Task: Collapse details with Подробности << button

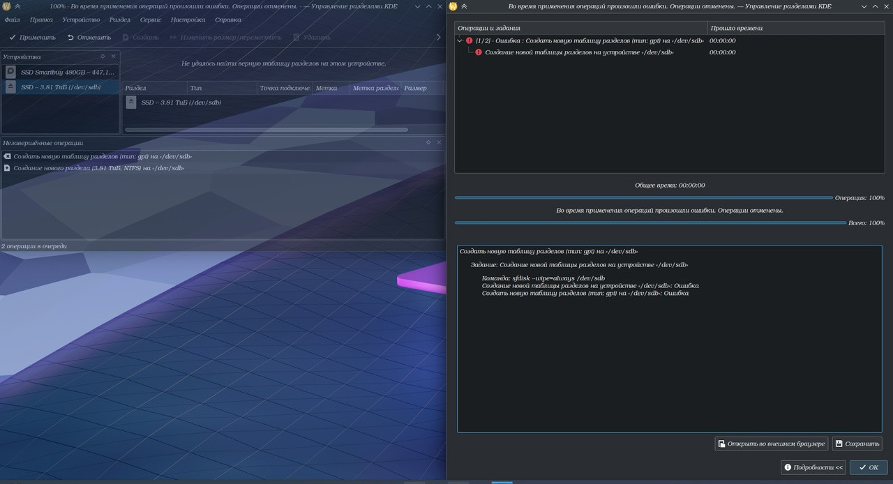Action: click(813, 467)
